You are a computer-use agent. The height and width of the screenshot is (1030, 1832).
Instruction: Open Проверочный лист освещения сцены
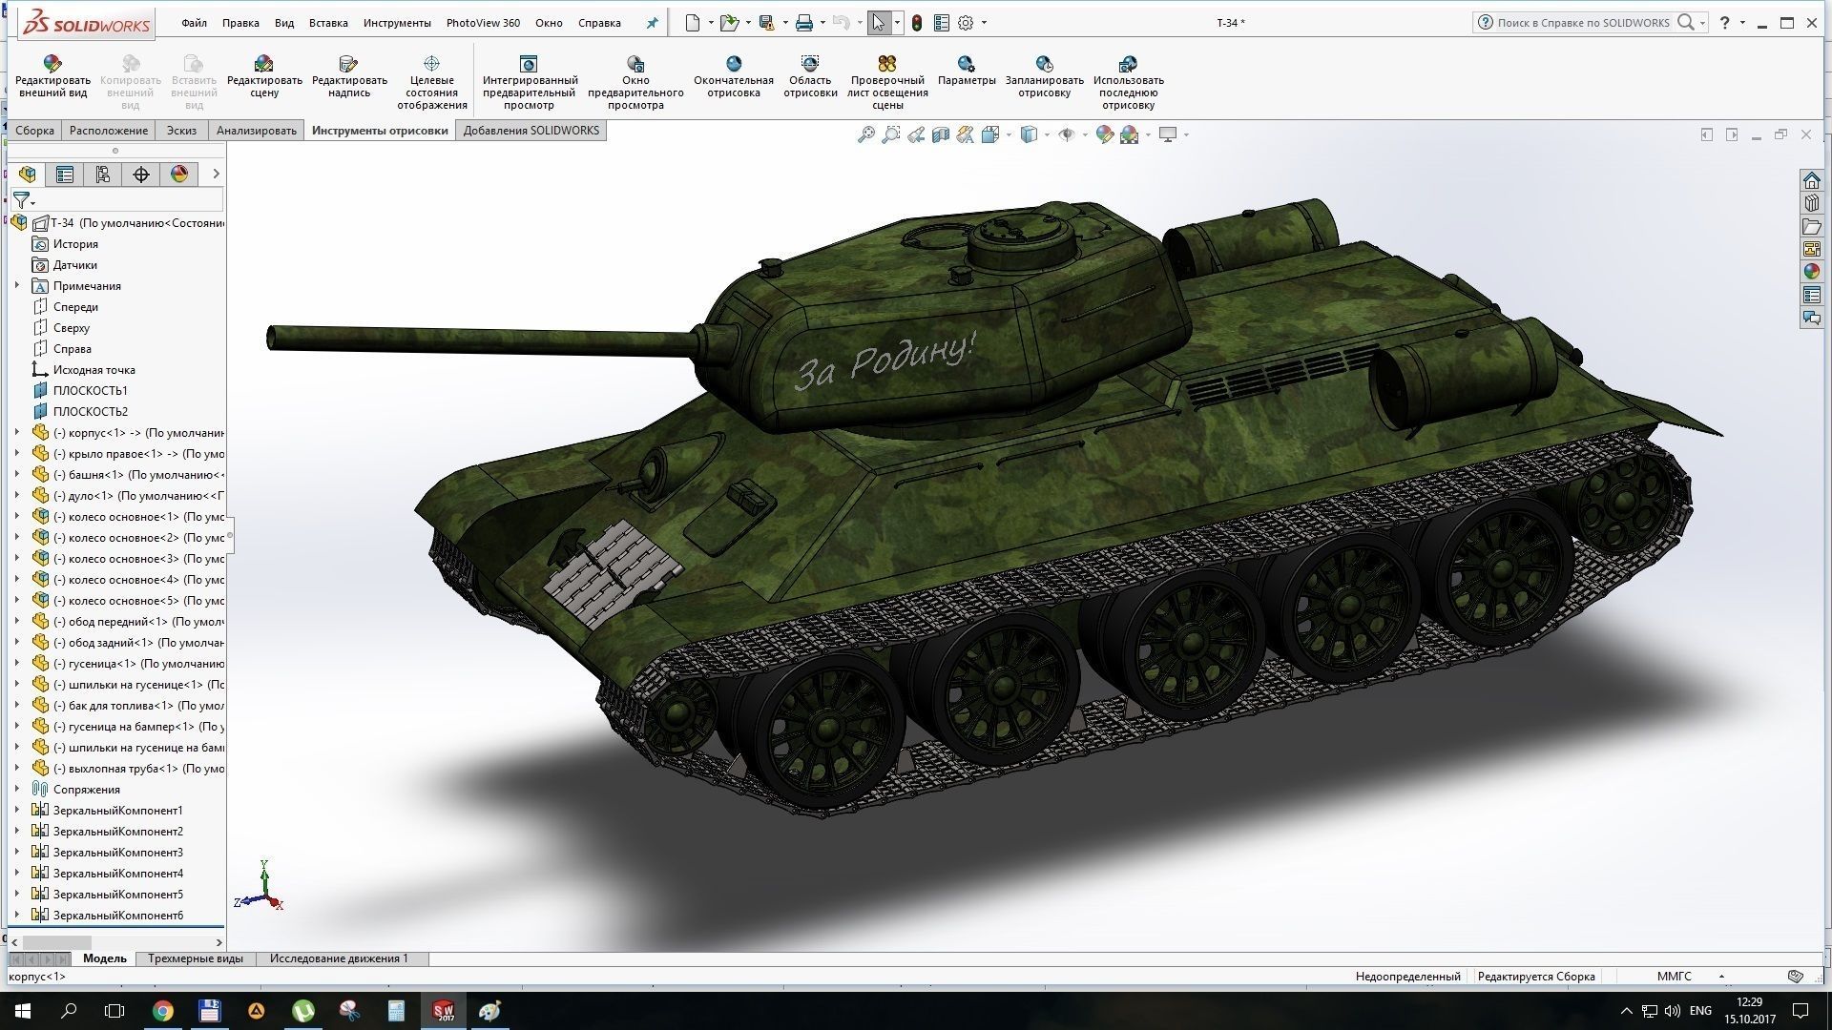887,82
